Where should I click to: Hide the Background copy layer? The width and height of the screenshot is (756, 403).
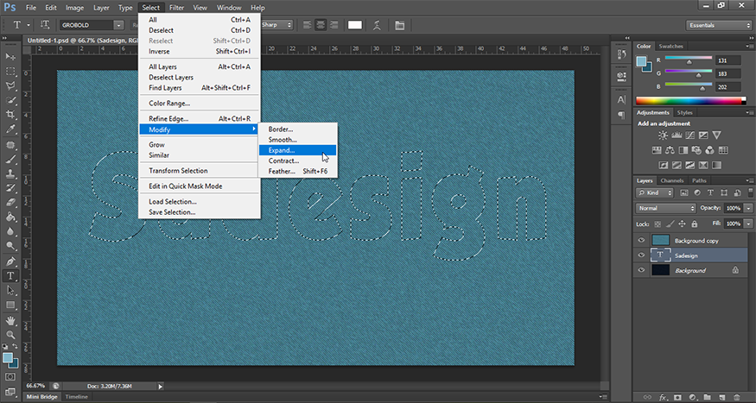coord(641,240)
